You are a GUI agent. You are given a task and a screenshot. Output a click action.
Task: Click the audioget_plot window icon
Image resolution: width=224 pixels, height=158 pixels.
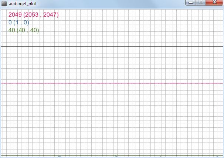click(x=4, y=4)
